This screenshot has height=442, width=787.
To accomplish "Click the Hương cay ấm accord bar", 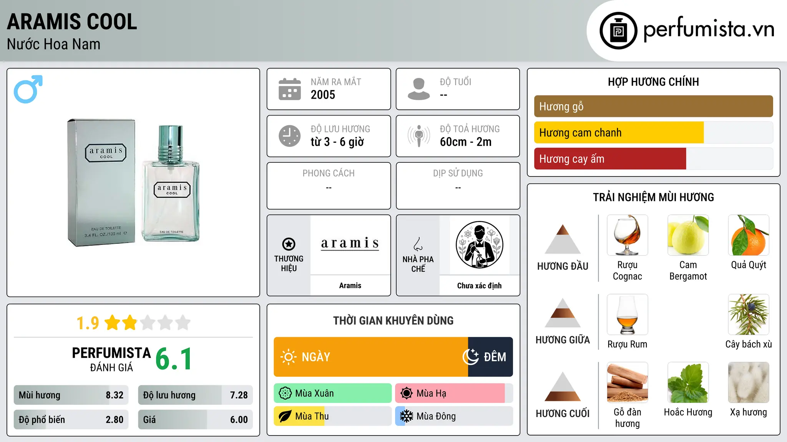I will coord(653,159).
